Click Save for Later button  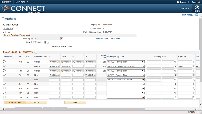tap(15, 103)
